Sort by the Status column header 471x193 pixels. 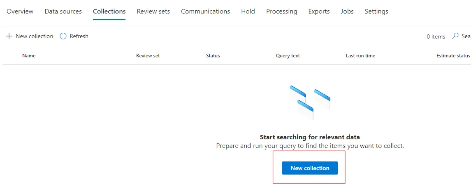pos(213,56)
